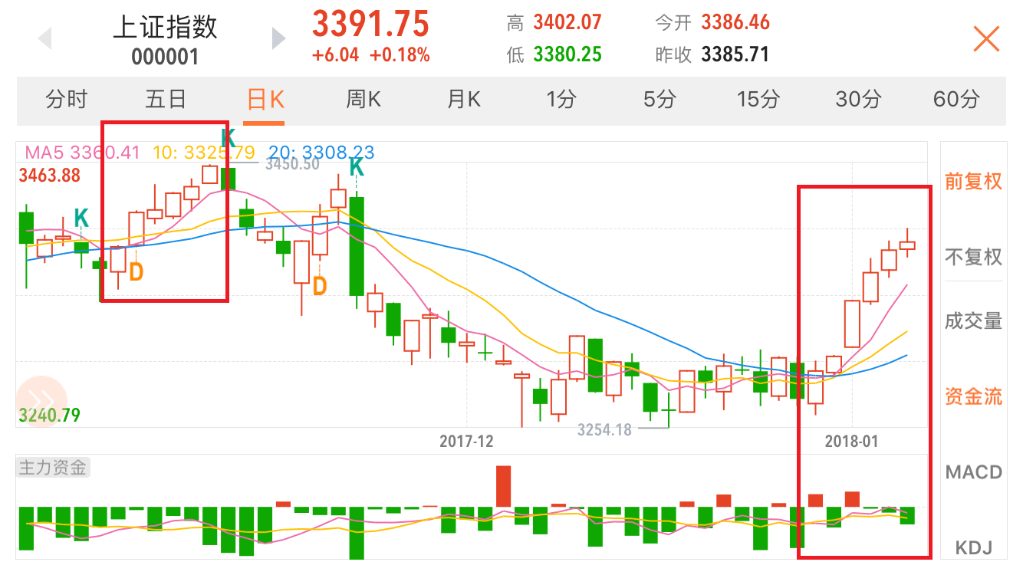Open the 月K tab
Viewport: 1023px width, 575px height.
[462, 99]
